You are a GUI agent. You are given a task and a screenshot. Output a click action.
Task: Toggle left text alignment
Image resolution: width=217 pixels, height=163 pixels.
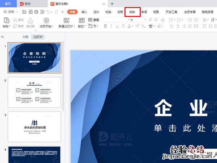[x=172, y=26]
